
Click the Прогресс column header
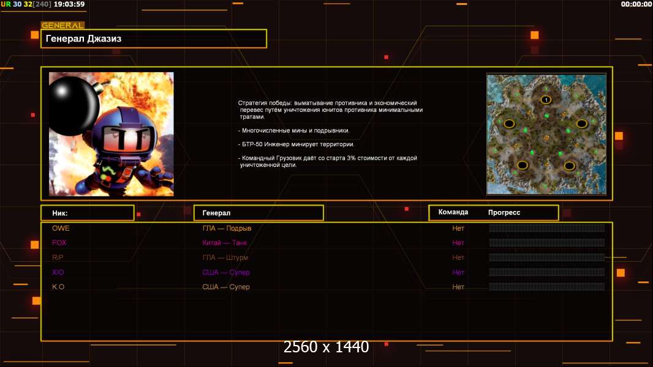pos(504,212)
